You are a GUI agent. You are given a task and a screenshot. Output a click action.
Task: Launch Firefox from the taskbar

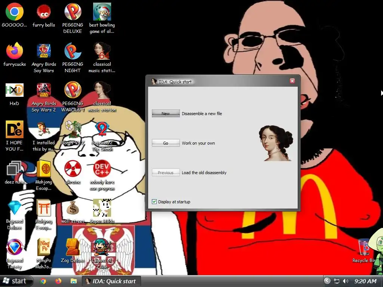(x=58, y=281)
